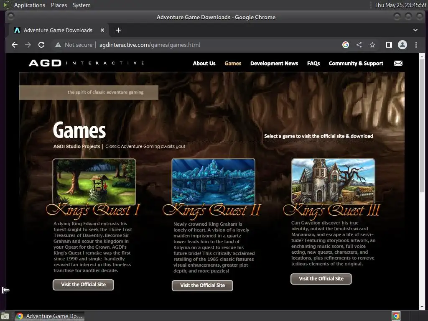428x321 pixels.
Task: Click the clock showing Thu May 25
Action: [400, 5]
